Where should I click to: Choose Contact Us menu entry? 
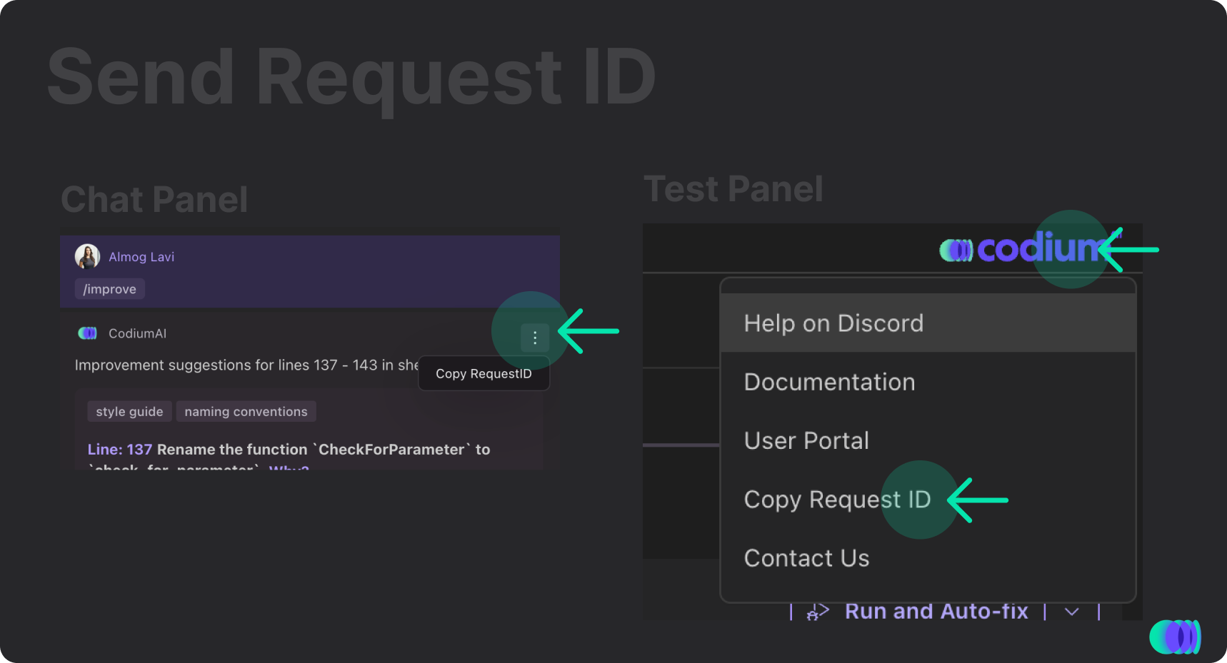point(928,558)
